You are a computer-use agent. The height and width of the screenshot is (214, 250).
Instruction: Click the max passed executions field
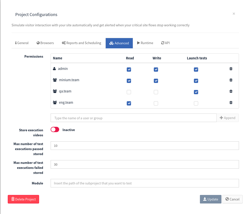[x=145, y=146]
